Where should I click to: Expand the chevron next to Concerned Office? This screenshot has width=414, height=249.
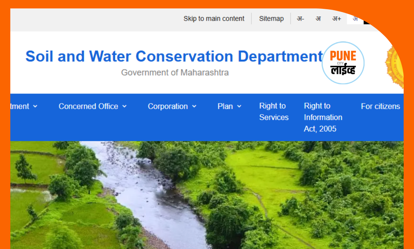pos(124,106)
